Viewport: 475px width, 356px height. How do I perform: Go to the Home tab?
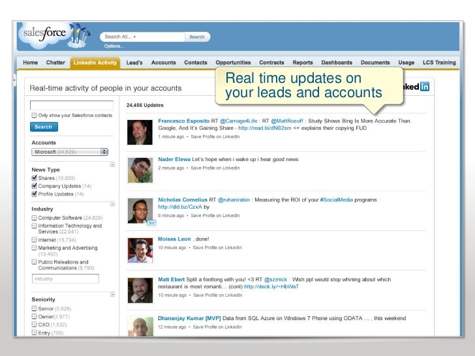[30, 63]
